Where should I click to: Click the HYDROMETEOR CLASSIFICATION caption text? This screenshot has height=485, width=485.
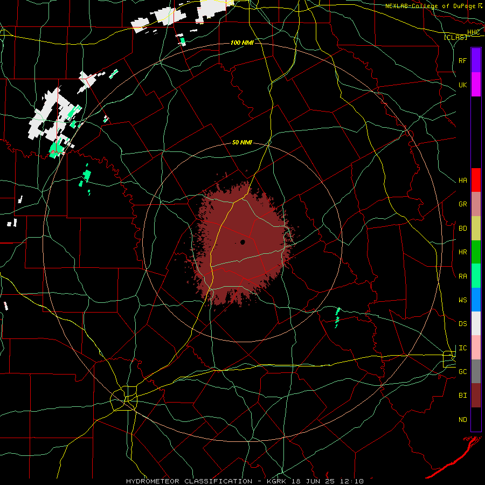click(x=189, y=481)
